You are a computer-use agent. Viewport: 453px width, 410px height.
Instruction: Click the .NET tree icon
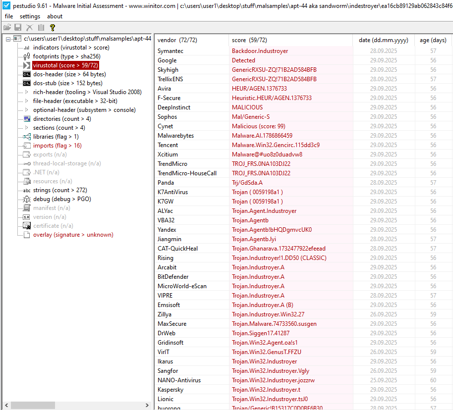coord(27,172)
